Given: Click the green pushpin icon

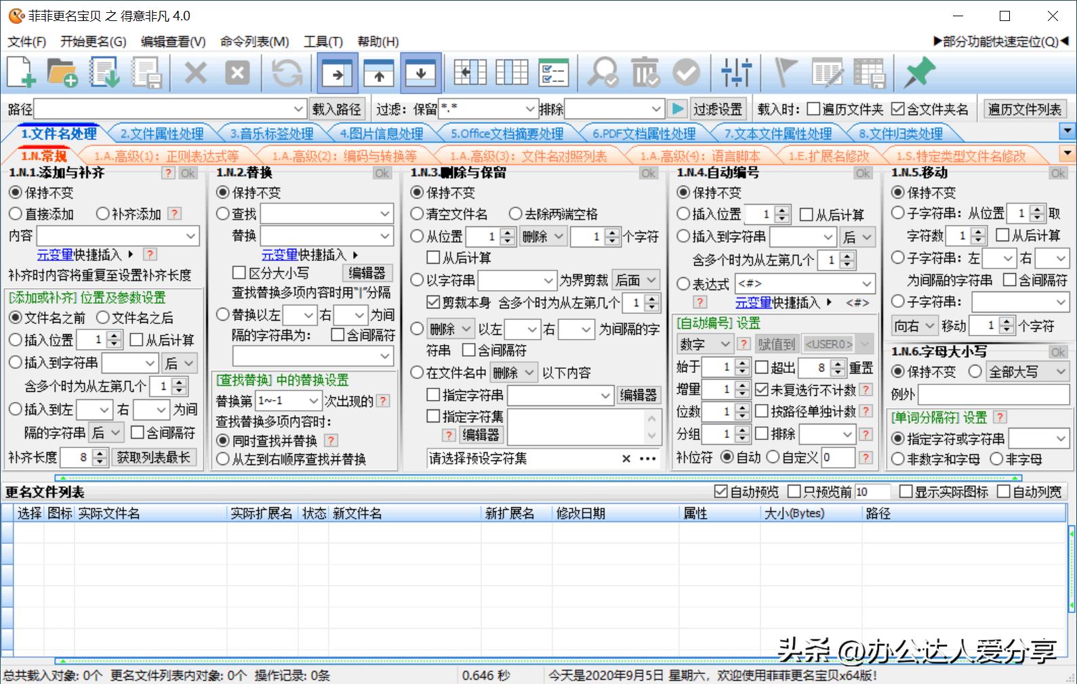Looking at the screenshot, I should pyautogui.click(x=919, y=72).
